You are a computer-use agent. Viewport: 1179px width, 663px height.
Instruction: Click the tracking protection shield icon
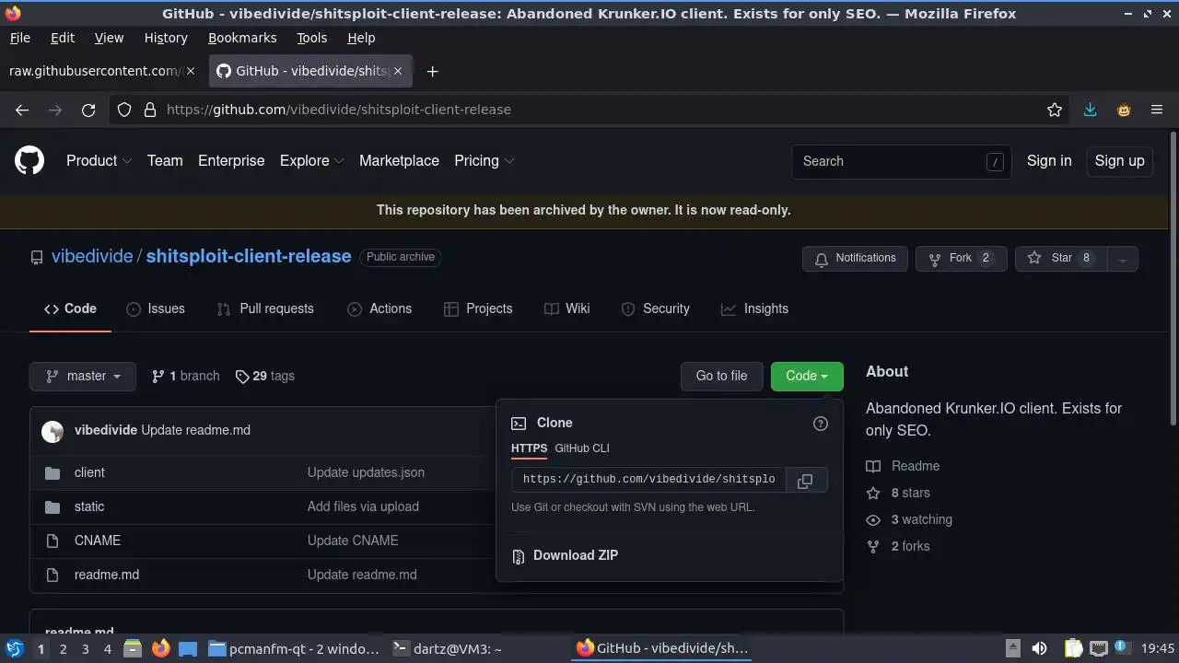coord(124,110)
